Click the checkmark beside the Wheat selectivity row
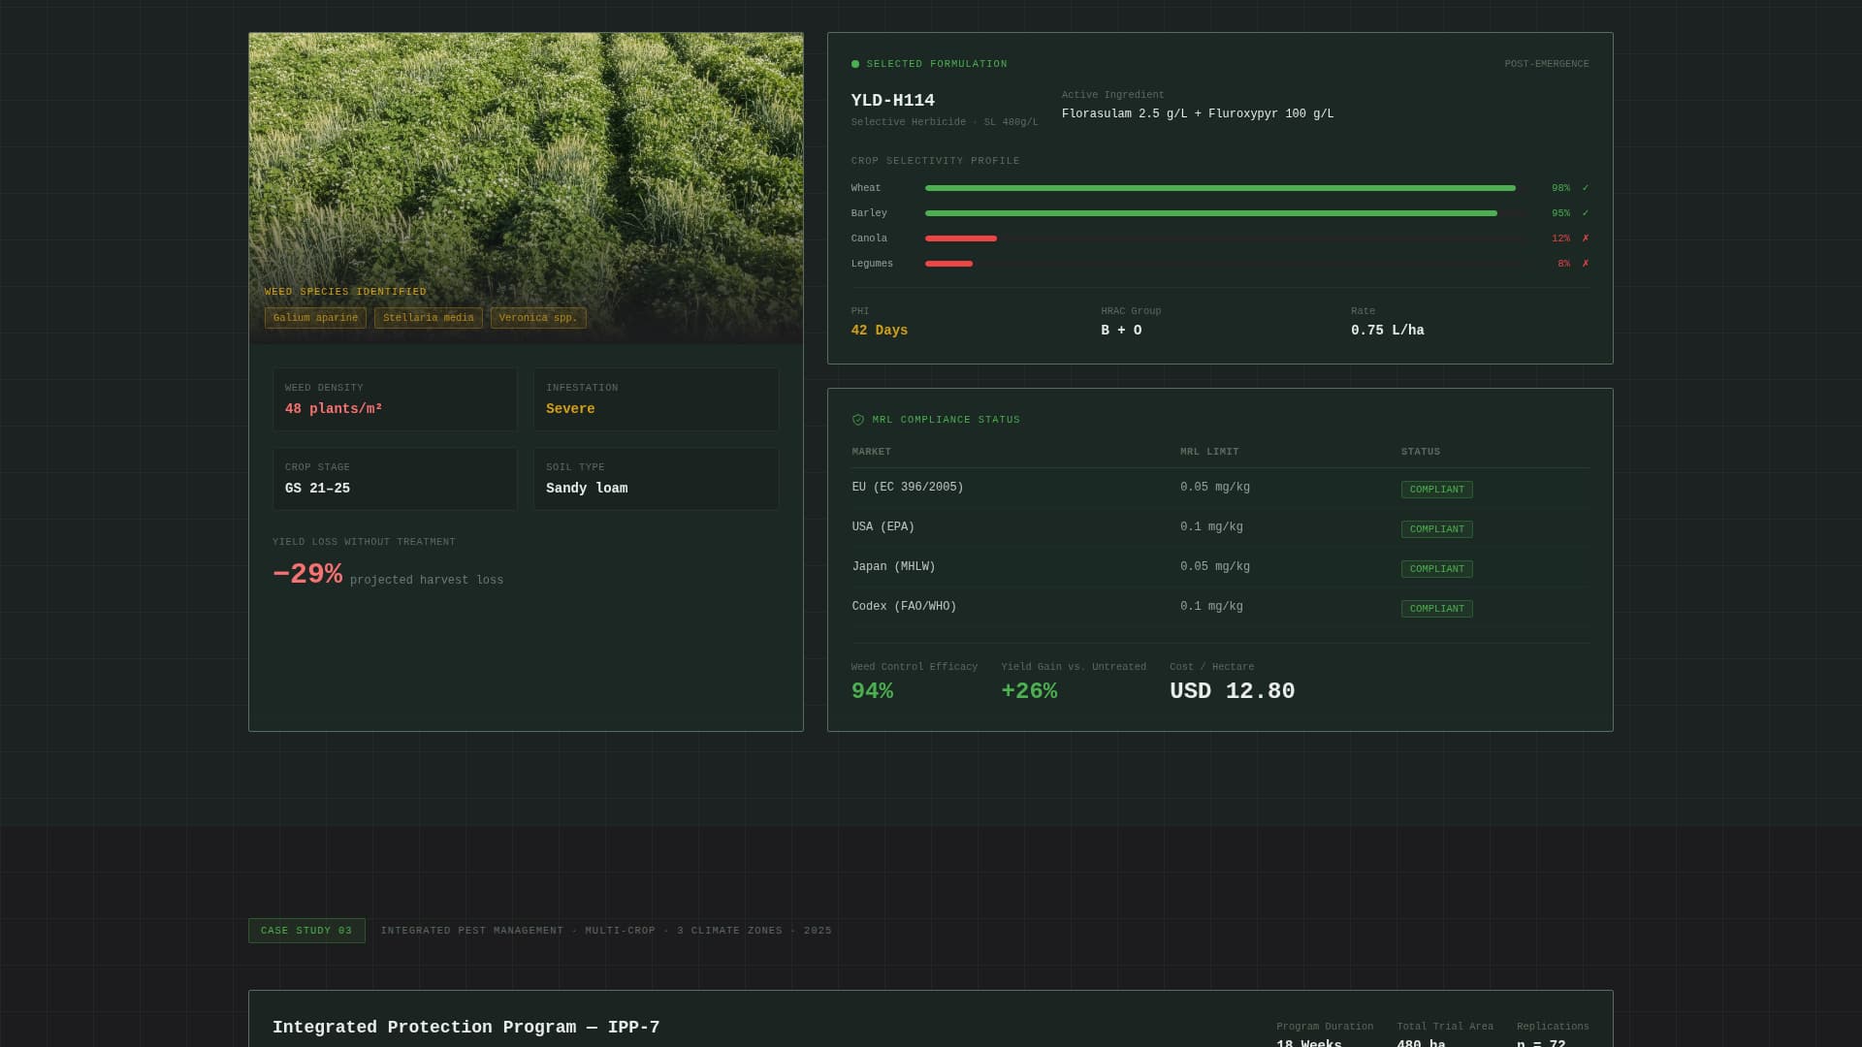Screen dimensions: 1862x1047 (x=1585, y=188)
